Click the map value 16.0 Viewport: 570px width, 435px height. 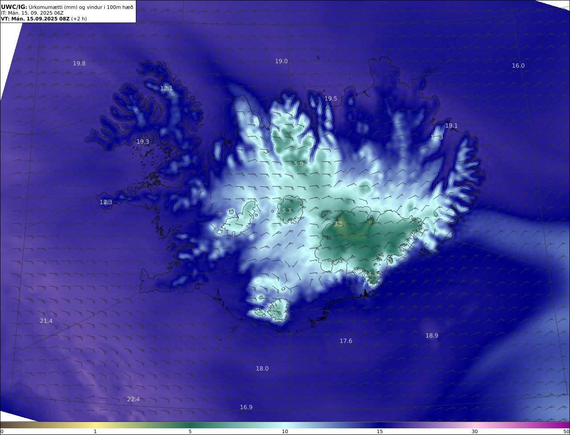[518, 66]
